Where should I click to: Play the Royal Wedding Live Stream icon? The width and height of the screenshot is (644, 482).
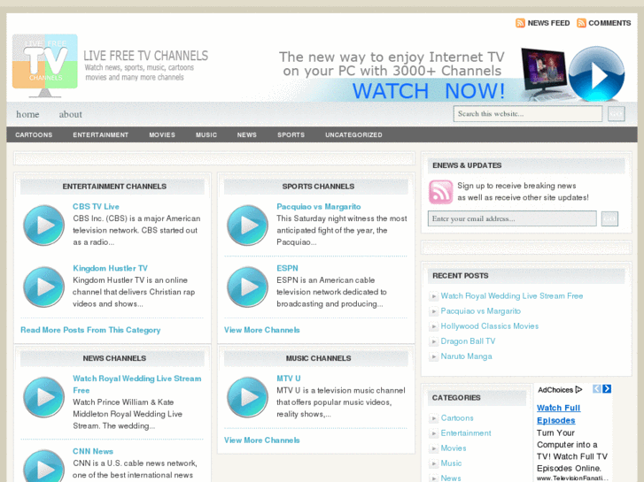pos(43,397)
